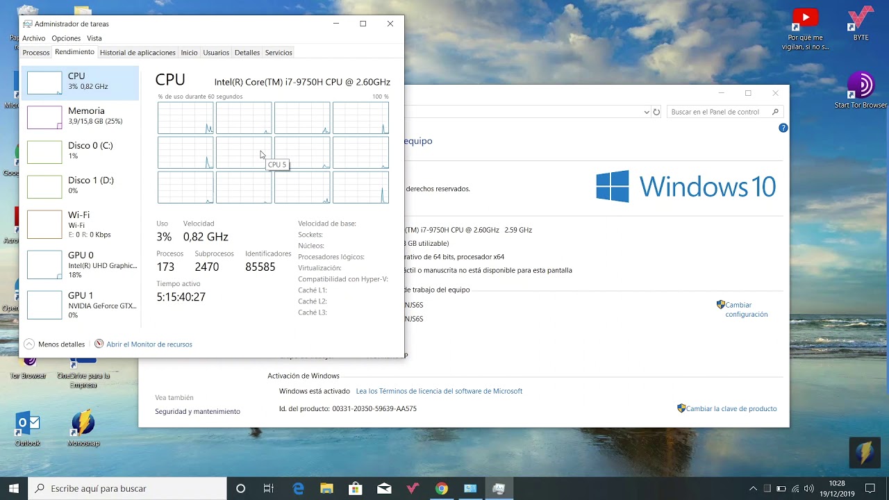This screenshot has width=889, height=500.
Task: Show hidden system tray icons
Action: [x=753, y=488]
